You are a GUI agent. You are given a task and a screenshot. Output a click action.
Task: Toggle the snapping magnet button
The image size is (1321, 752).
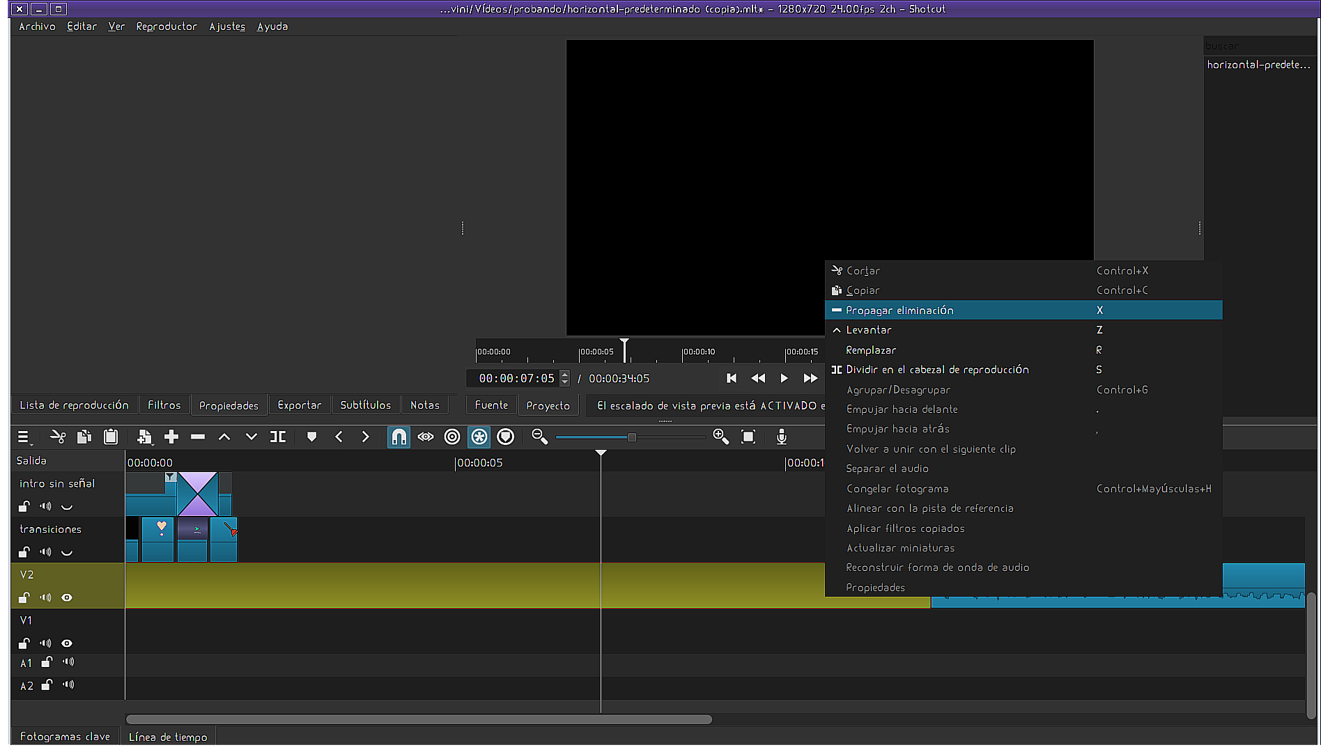coord(399,437)
